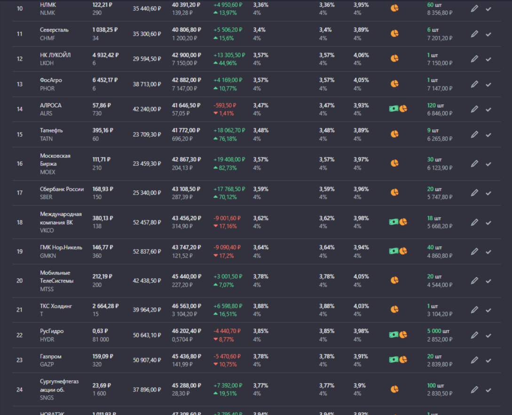Click checkmark in Московская Биржа row
The width and height of the screenshot is (512, 415).
488,164
